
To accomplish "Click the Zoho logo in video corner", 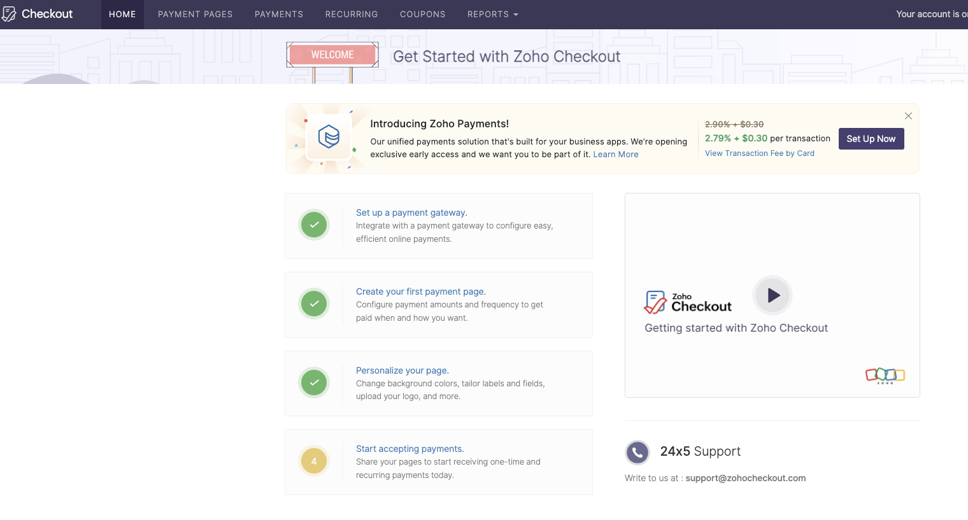I will coord(885,376).
